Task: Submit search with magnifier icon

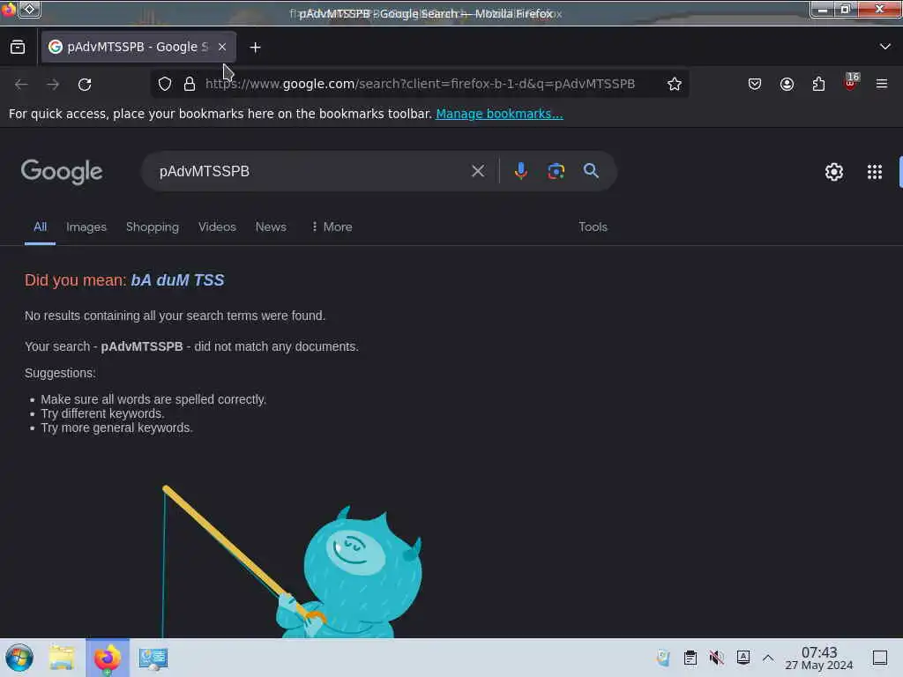Action: [x=591, y=170]
